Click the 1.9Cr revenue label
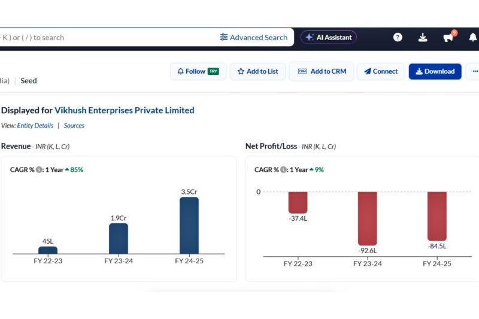This screenshot has width=479, height=319. 119,218
